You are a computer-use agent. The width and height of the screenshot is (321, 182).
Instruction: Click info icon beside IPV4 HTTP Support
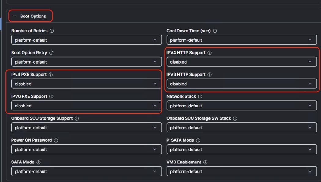210,53
